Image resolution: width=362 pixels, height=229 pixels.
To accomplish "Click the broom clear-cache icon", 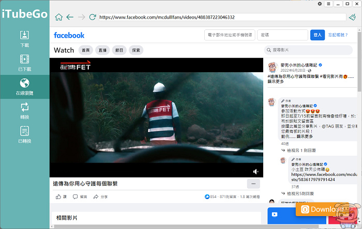I will (353, 17).
